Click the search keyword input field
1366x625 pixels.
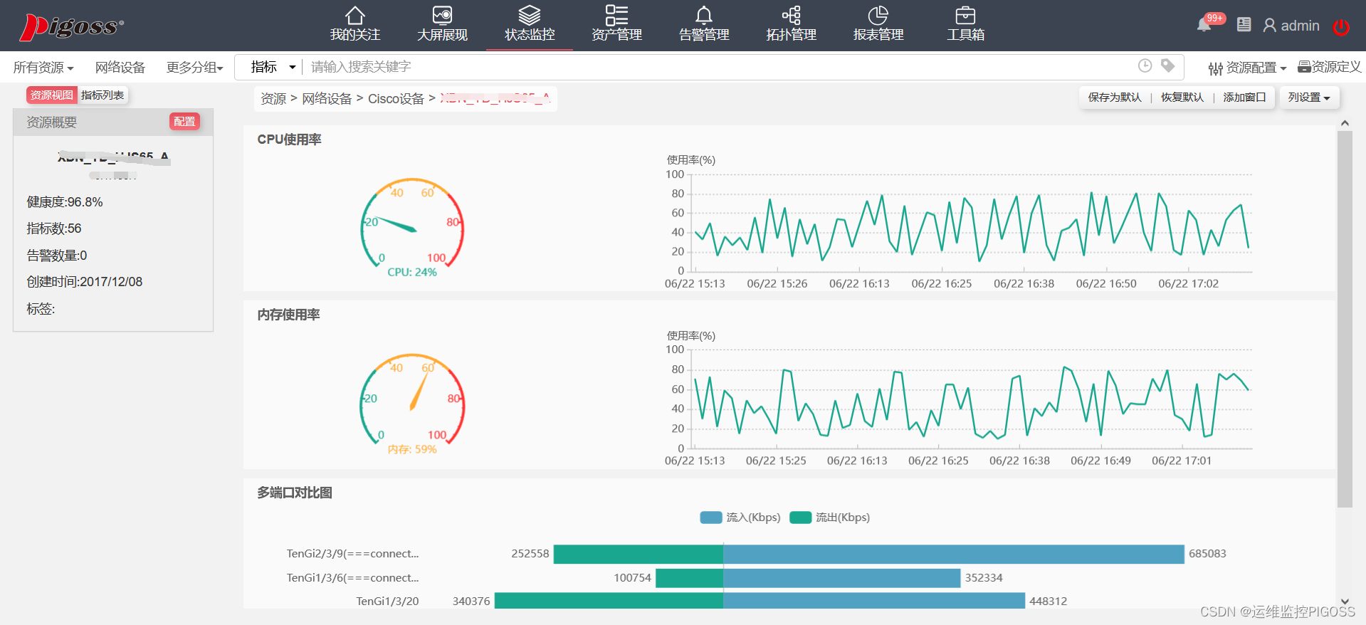[719, 67]
